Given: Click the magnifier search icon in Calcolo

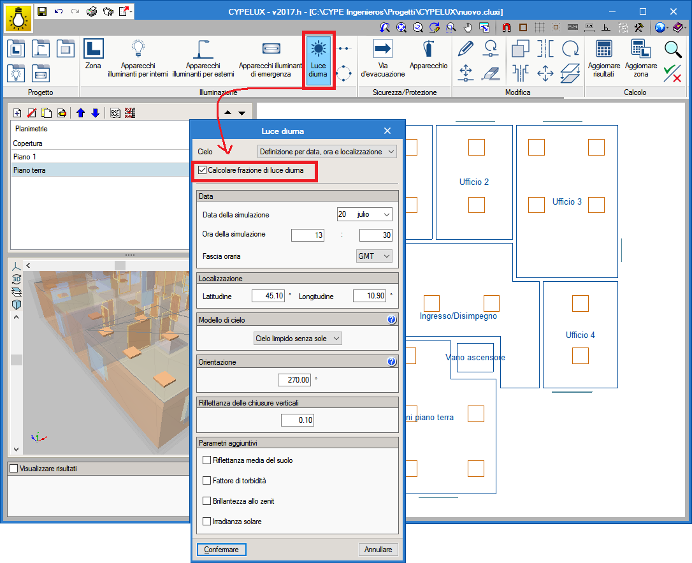Looking at the screenshot, I should click(673, 49).
